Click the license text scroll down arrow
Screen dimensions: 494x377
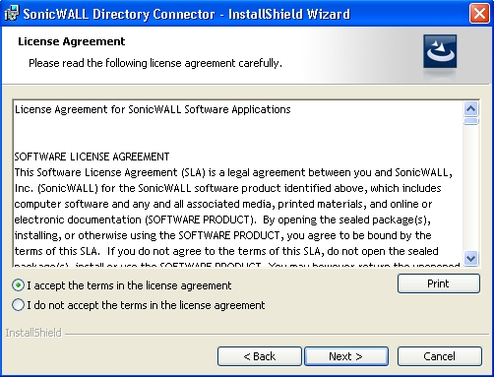coord(471,258)
